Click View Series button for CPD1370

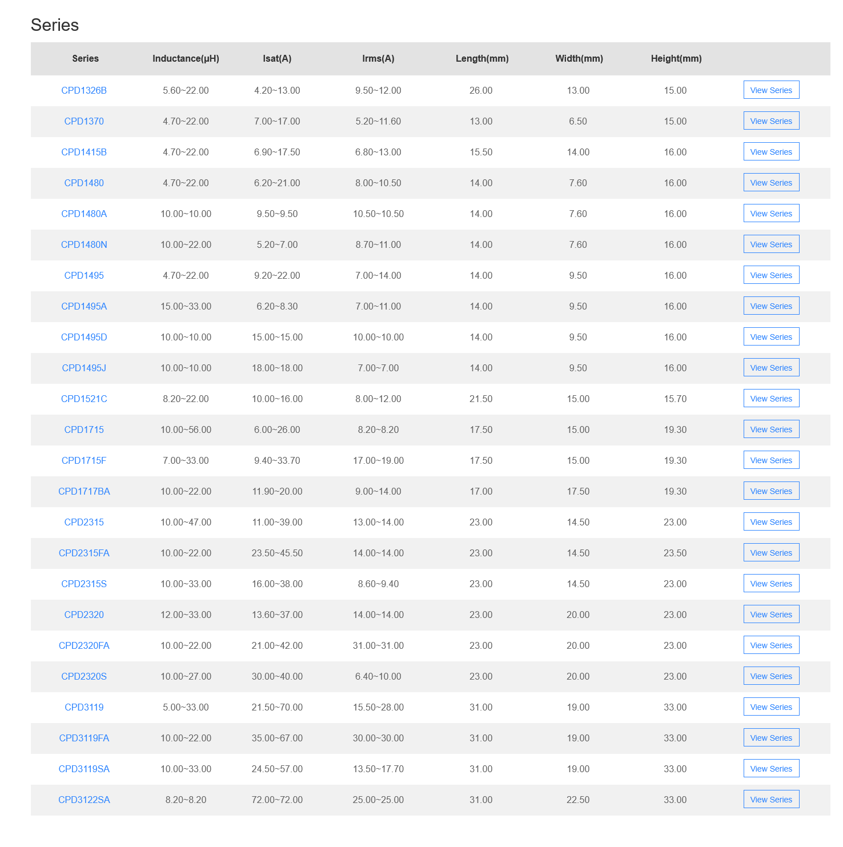[771, 121]
